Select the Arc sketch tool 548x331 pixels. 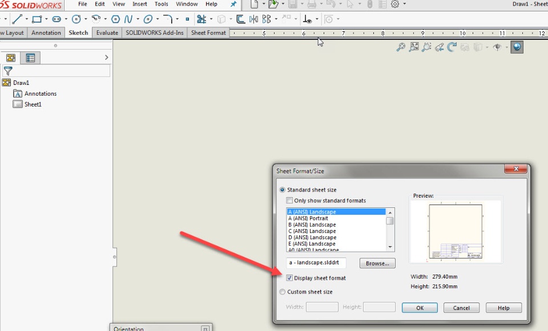coord(96,19)
